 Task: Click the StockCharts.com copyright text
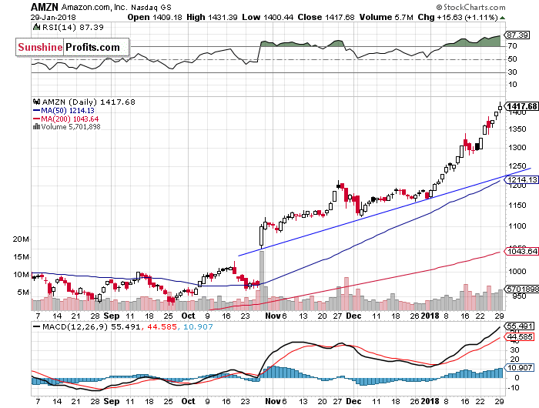(x=470, y=7)
